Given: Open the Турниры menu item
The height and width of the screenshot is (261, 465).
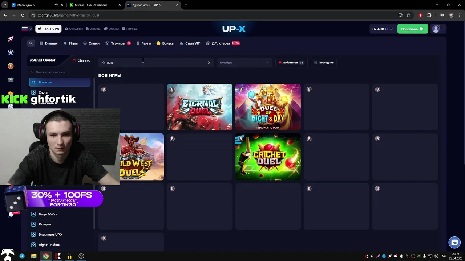Looking at the screenshot, I should point(118,43).
